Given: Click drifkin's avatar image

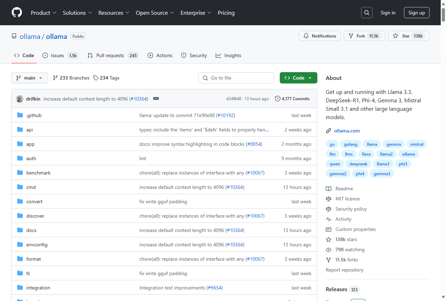Looking at the screenshot, I should coord(20,99).
